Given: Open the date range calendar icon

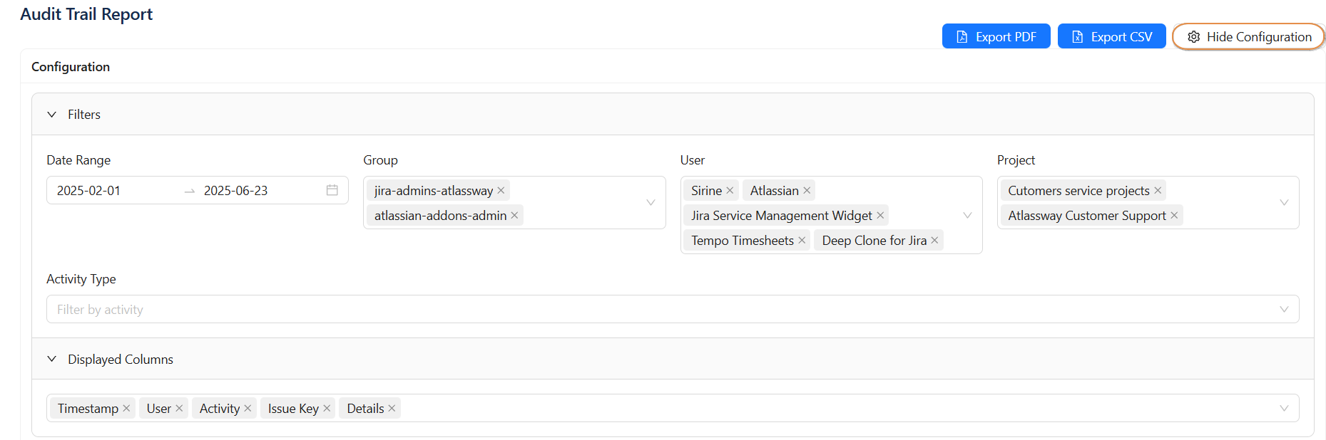Looking at the screenshot, I should (x=332, y=190).
